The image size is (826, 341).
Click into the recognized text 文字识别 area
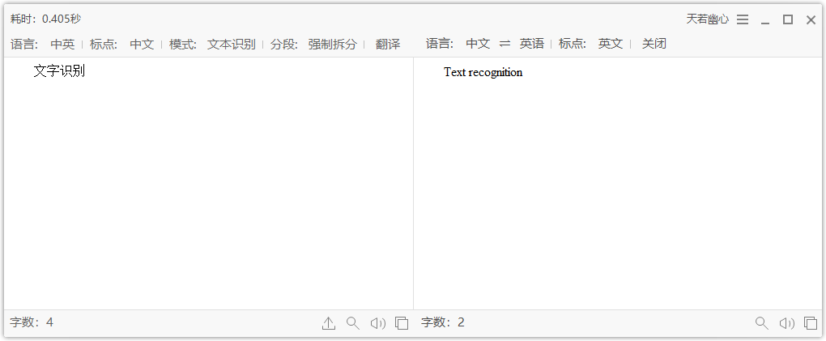coord(59,71)
